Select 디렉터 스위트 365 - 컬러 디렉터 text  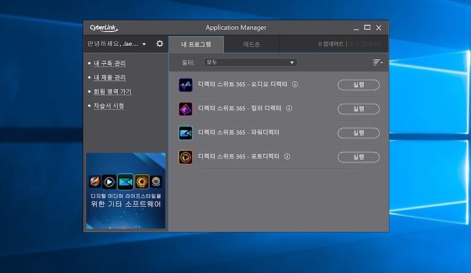(x=239, y=108)
